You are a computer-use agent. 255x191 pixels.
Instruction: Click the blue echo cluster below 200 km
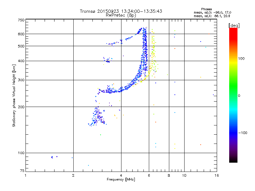97,117
